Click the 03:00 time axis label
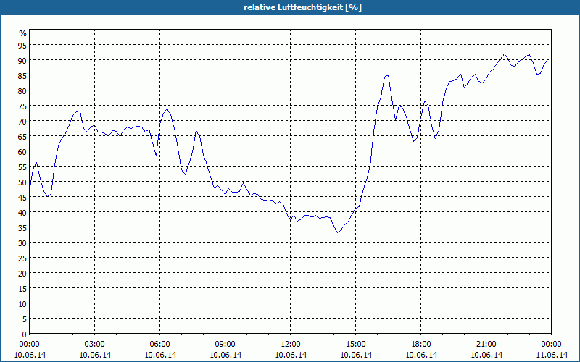Screen dimensions: 580x362 coord(95,345)
